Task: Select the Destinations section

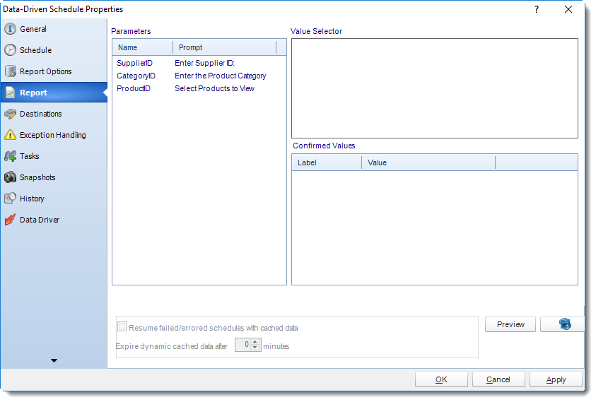Action: 54,114
